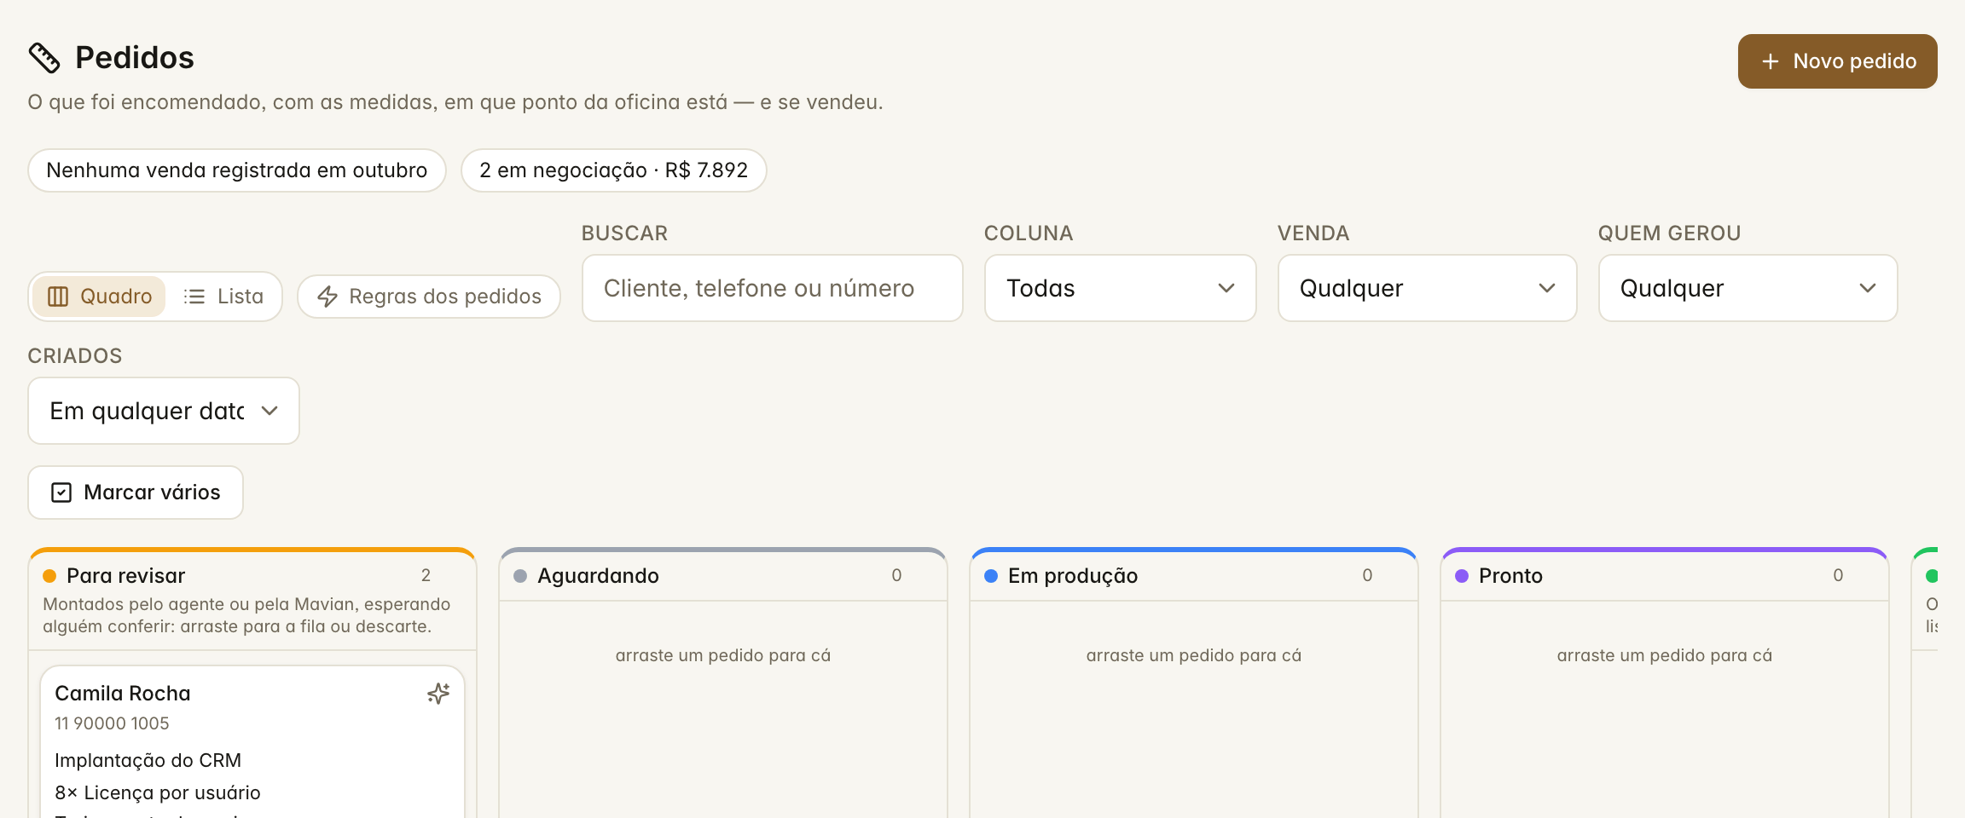Click the lightning bolt icon in Regras dos pedidos
Image resolution: width=1965 pixels, height=818 pixels.
coord(327,297)
